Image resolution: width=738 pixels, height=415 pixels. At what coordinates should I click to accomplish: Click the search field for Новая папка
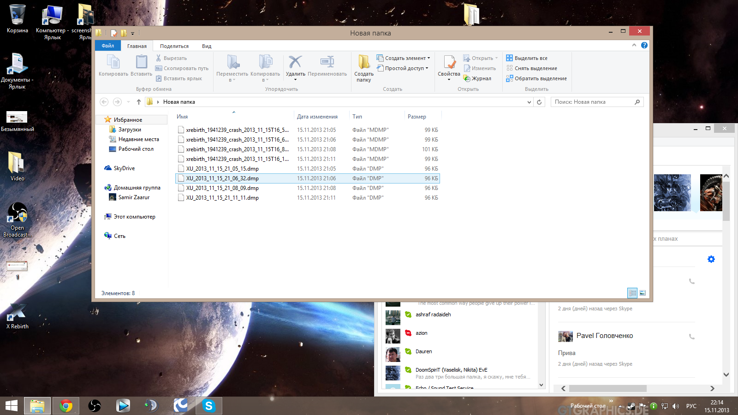click(x=592, y=102)
